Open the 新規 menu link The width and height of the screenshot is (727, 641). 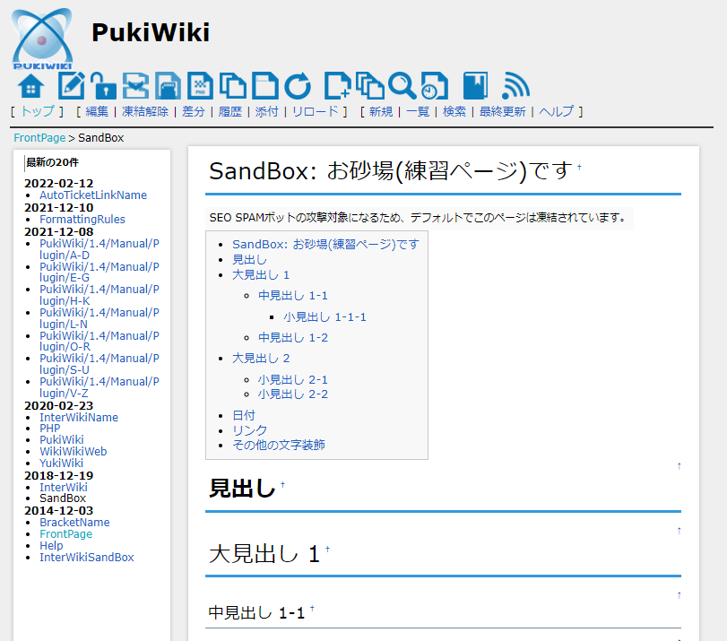tap(381, 111)
